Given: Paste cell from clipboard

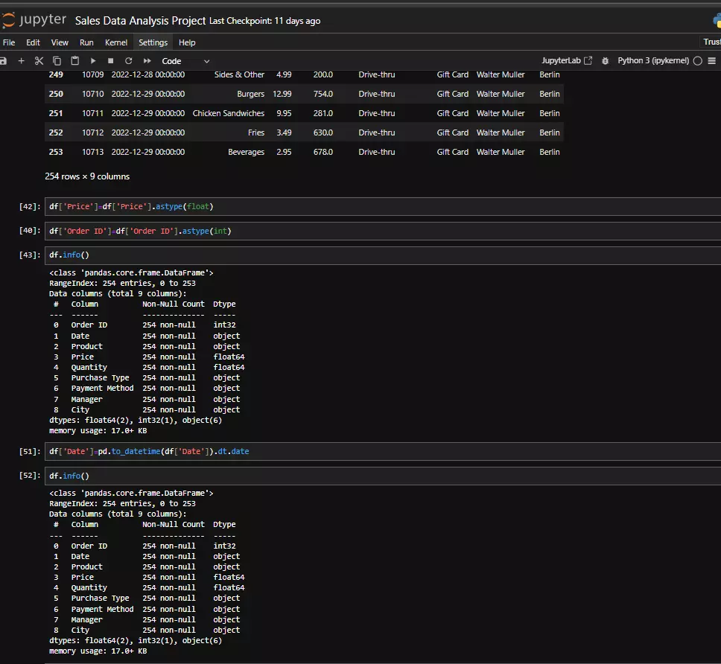Looking at the screenshot, I should [75, 61].
